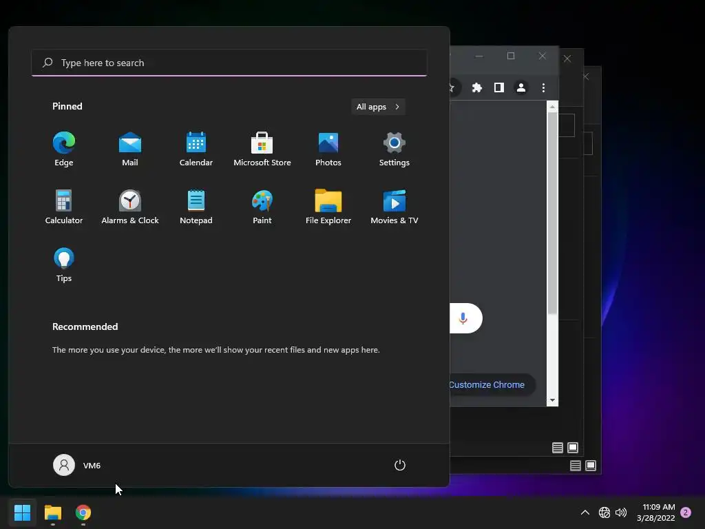Open the Mail app
Viewport: 705px width, 529px height.
click(130, 149)
